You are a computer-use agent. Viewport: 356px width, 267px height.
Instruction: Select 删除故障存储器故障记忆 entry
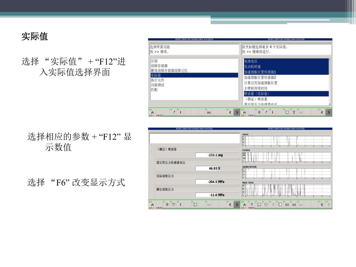pos(169,70)
